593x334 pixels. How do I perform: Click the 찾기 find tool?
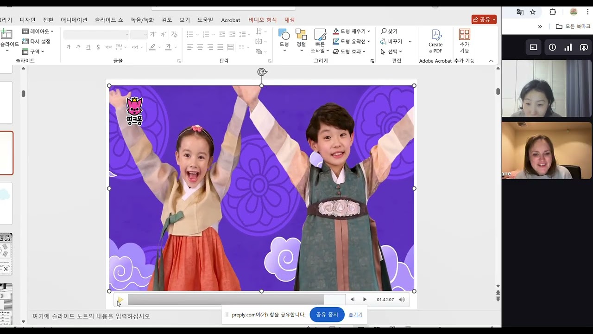pos(389,32)
